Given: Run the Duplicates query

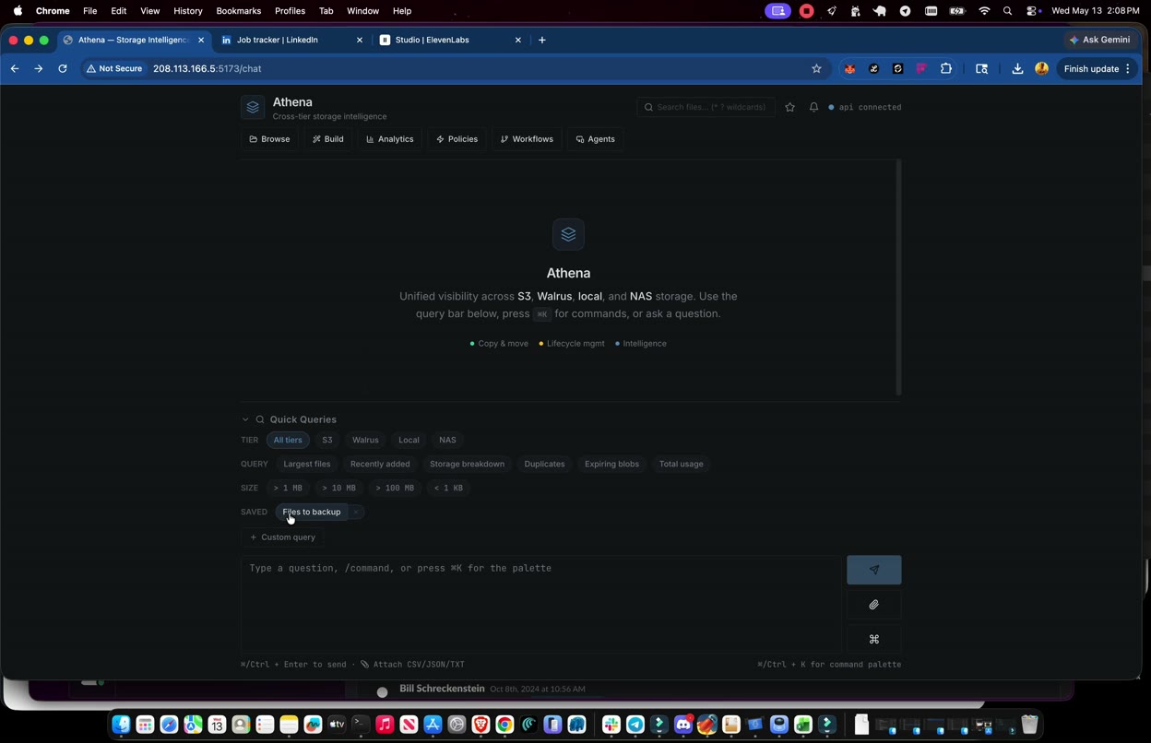Looking at the screenshot, I should tap(544, 465).
